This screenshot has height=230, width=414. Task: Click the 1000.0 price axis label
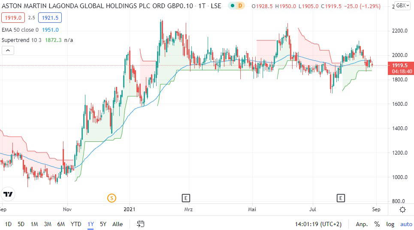[x=400, y=177]
